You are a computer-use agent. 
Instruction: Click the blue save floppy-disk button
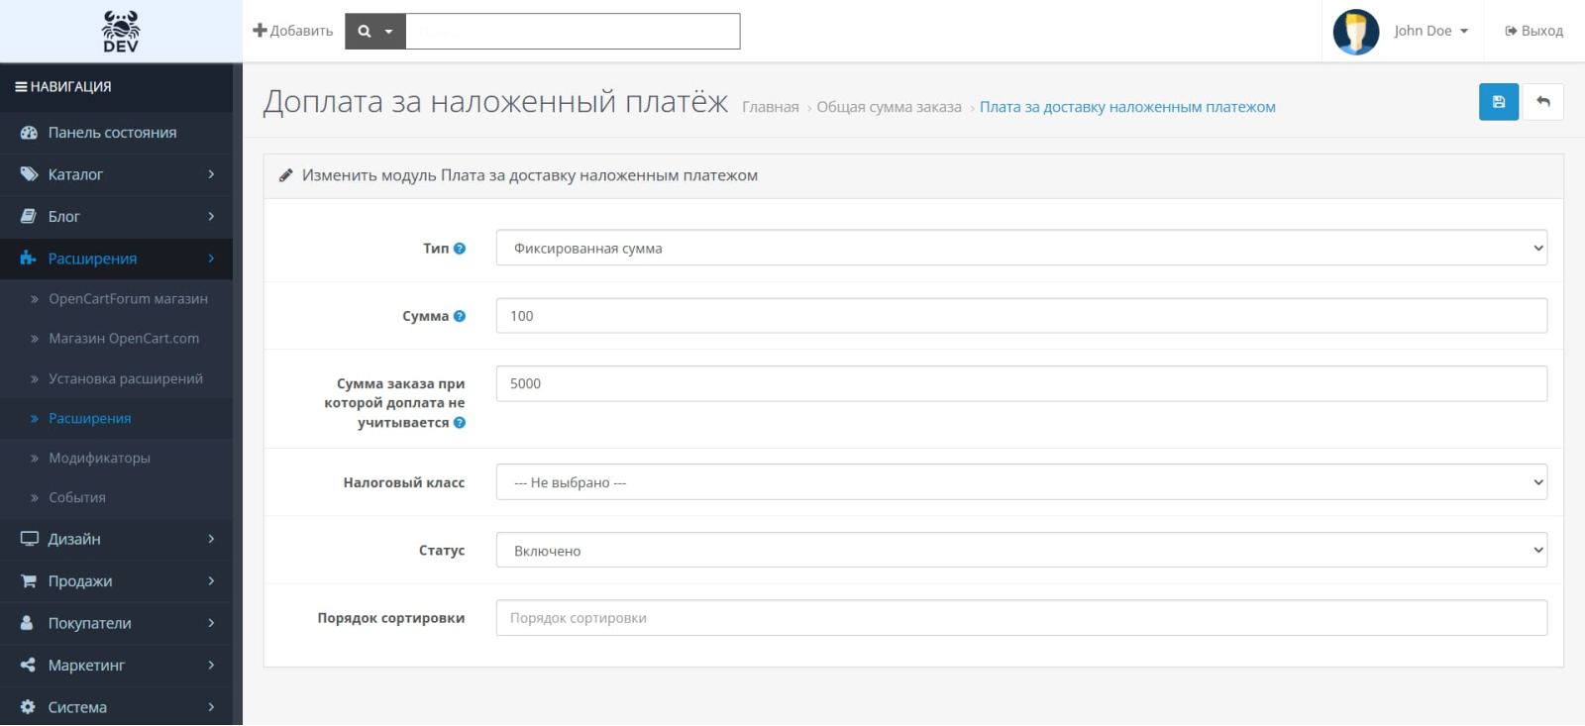(1498, 102)
